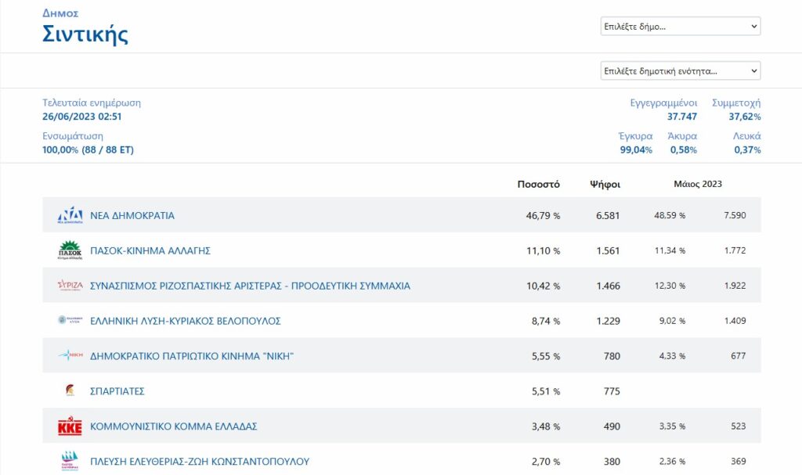Open the 'Επιλέξτε δήμο...' dropdown
Viewport: 802px width, 475px height.
tap(680, 27)
